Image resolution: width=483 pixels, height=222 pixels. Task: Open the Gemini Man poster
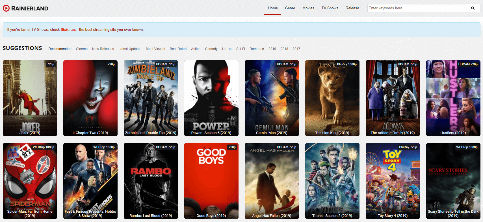tap(272, 98)
